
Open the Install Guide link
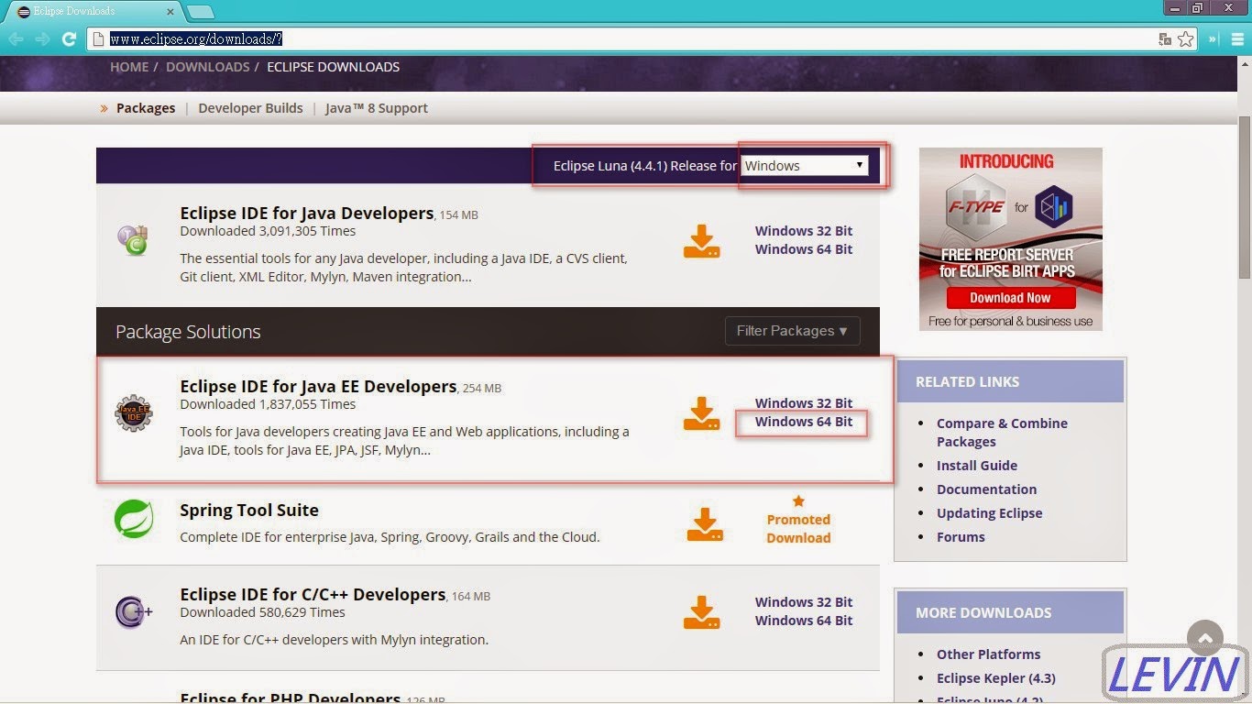977,466
